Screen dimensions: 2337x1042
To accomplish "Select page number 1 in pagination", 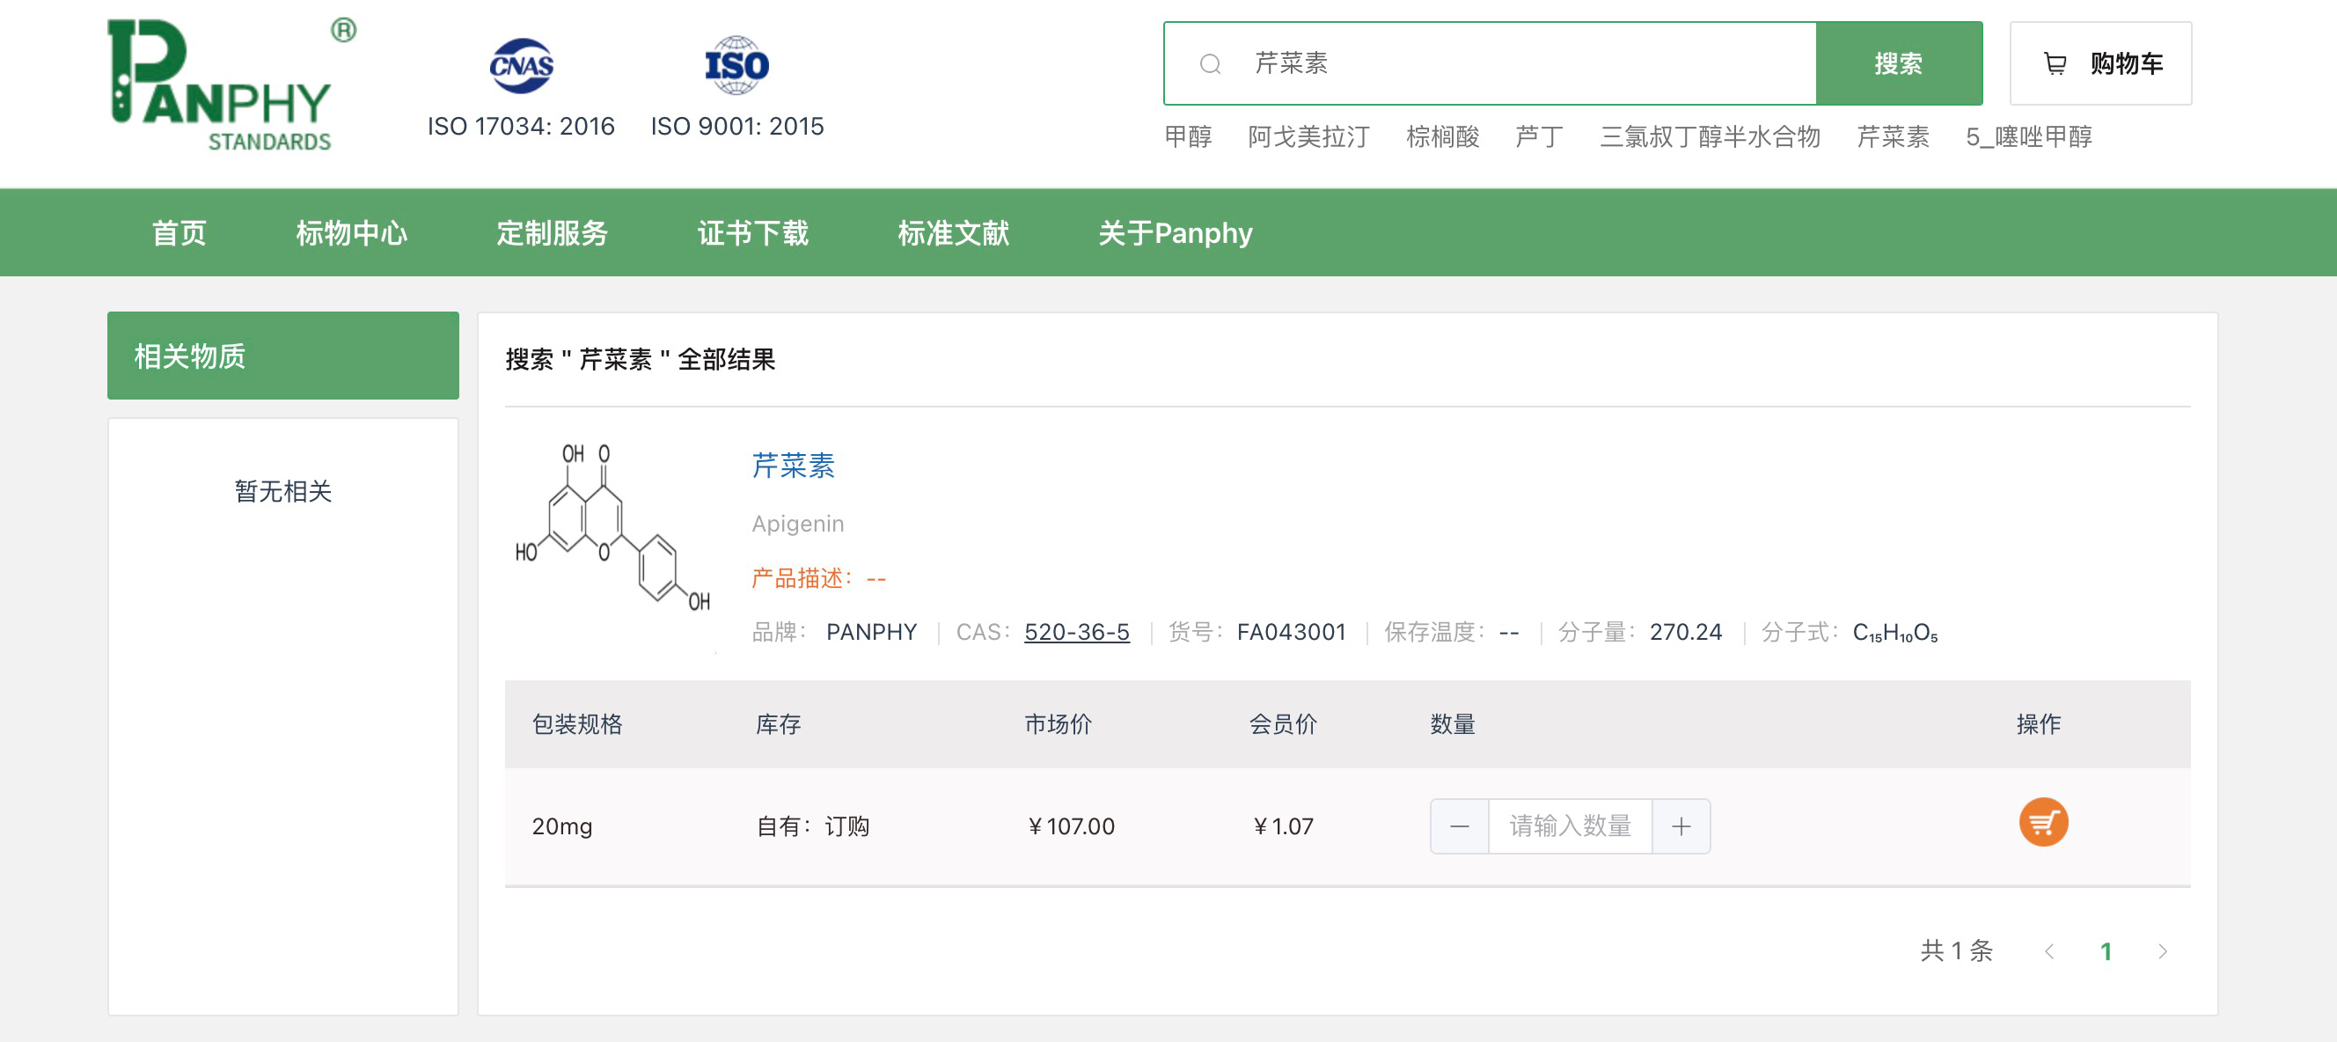I will point(2106,951).
